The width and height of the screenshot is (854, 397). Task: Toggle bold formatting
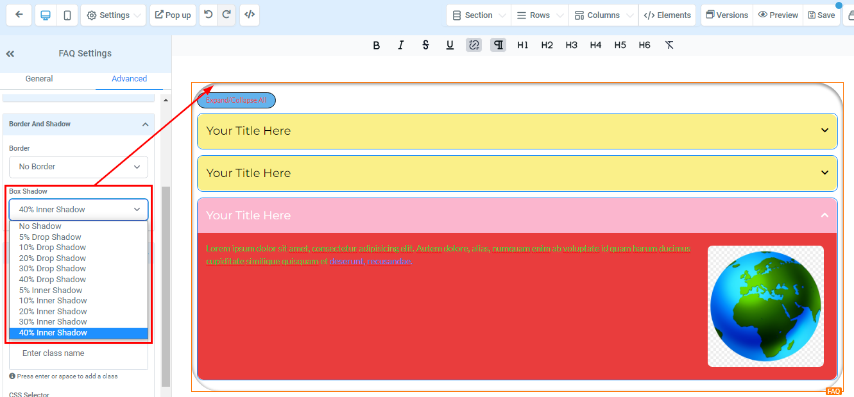click(377, 45)
